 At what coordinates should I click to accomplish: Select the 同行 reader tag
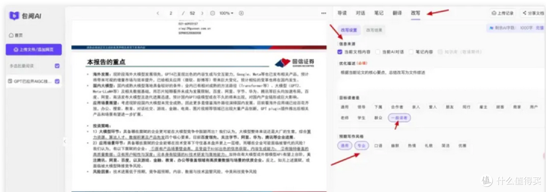pyautogui.click(x=467, y=107)
